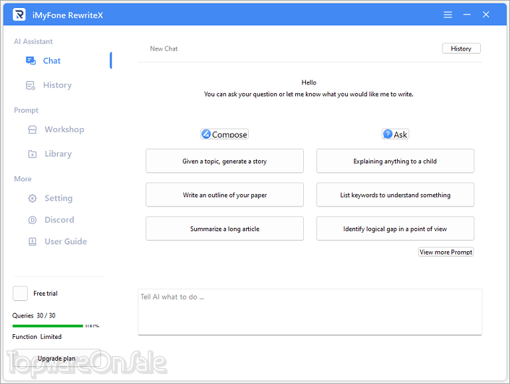Click the Ask heading label

pos(400,134)
